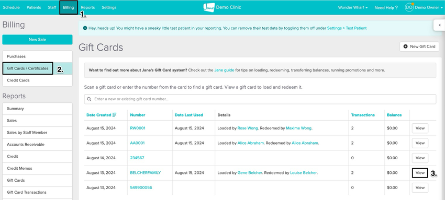Image resolution: width=445 pixels, height=200 pixels.
Task: Sort by Date Last Used column
Action: [x=188, y=115]
